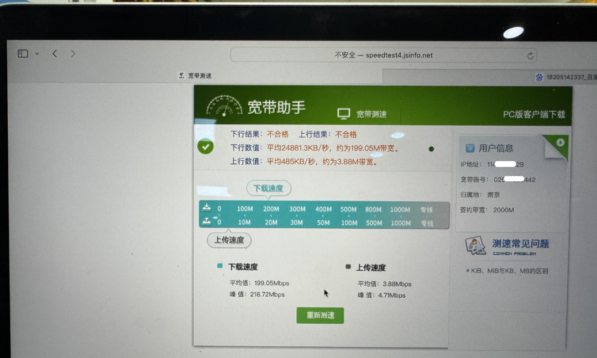Click the 上传速度 indicator bubble
The width and height of the screenshot is (597, 358).
pyautogui.click(x=229, y=240)
